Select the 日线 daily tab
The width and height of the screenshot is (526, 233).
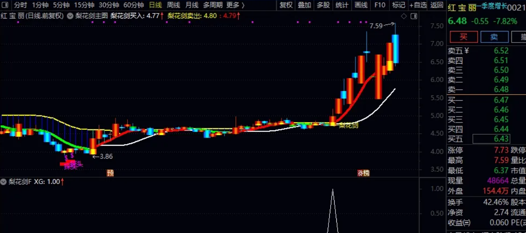pos(156,5)
